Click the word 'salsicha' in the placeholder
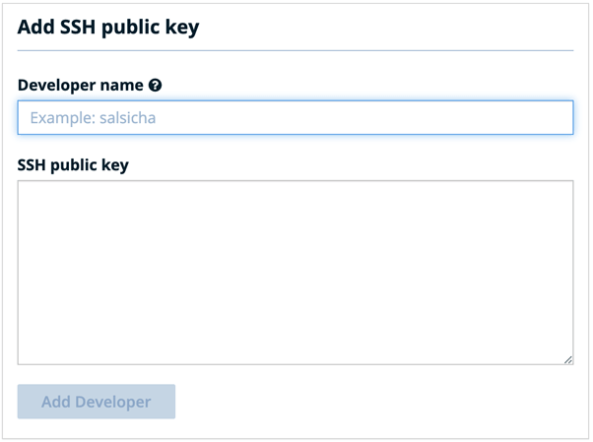Image resolution: width=593 pixels, height=442 pixels. pos(127,118)
